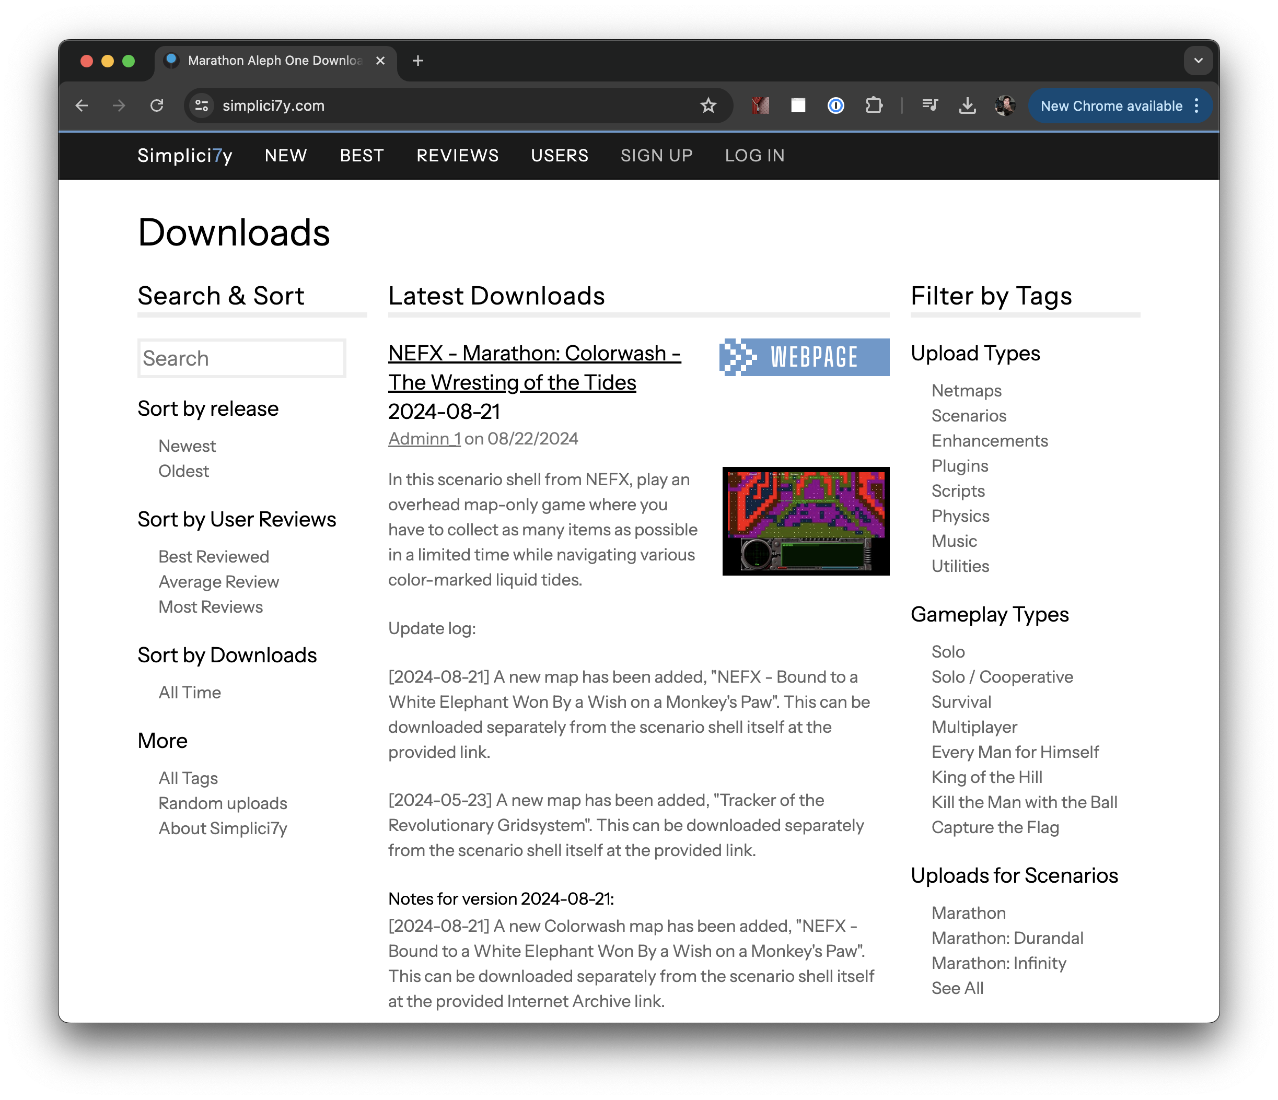Open the Chrome profile avatar
This screenshot has width=1278, height=1100.
1005,106
